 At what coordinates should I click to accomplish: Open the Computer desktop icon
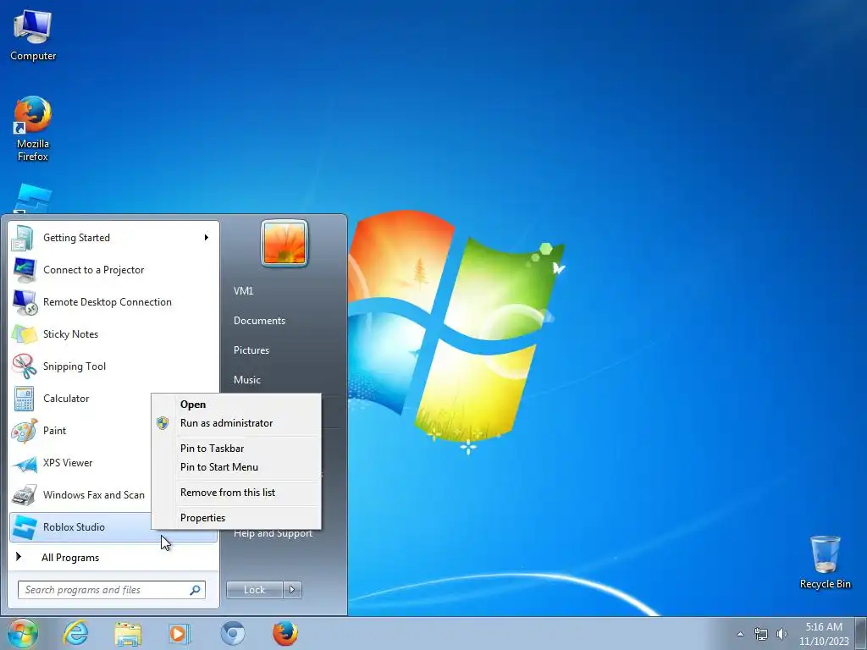pos(33,36)
